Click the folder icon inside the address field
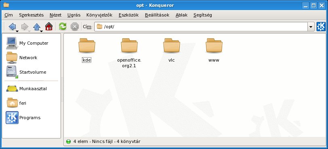 [99, 27]
